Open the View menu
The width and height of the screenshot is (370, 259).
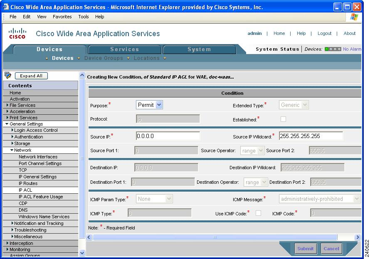42,17
